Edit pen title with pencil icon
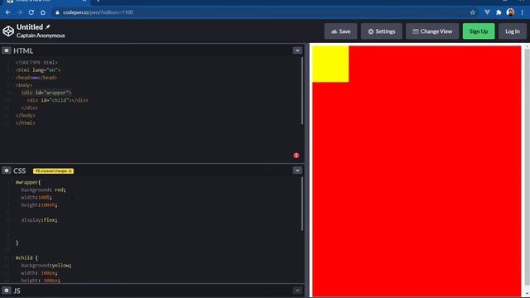Image resolution: width=530 pixels, height=298 pixels. pyautogui.click(x=48, y=26)
